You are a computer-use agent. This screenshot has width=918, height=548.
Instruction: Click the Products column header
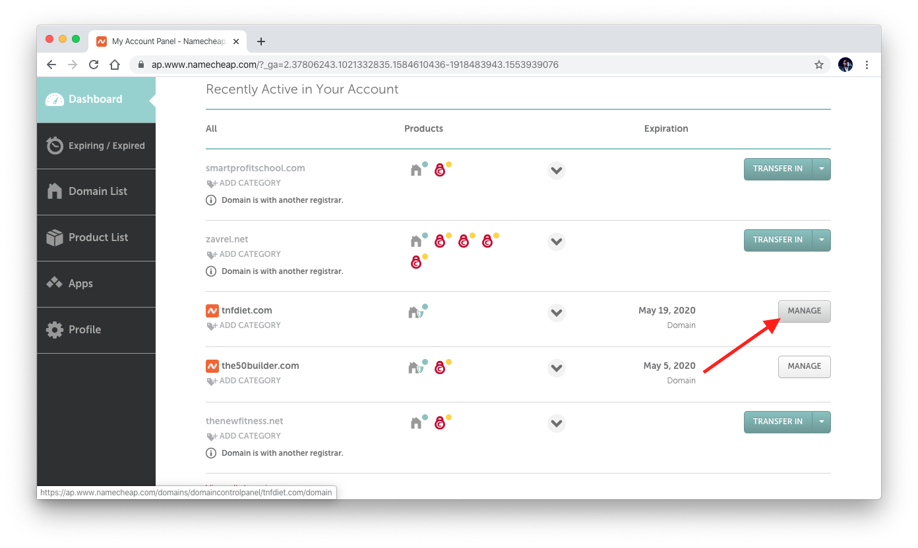[x=423, y=128]
